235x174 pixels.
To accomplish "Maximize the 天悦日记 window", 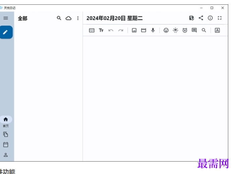I will pos(212,8).
